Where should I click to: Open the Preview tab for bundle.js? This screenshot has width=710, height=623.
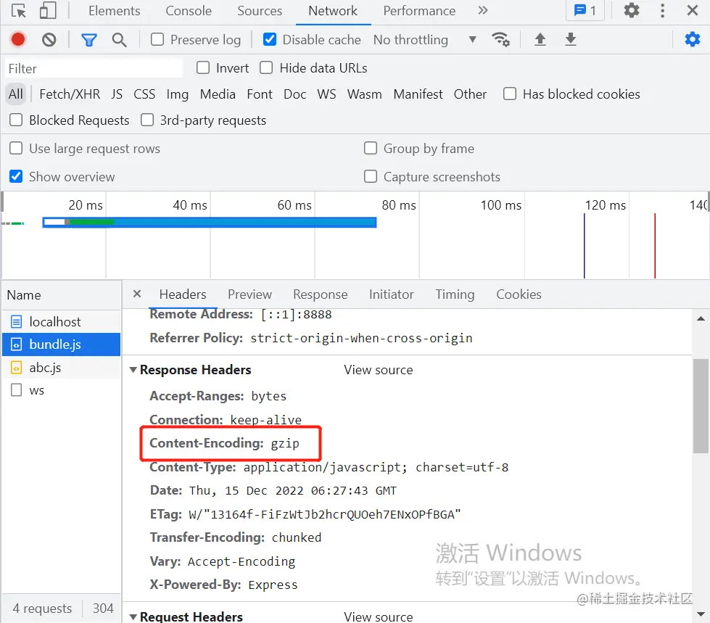pos(249,294)
